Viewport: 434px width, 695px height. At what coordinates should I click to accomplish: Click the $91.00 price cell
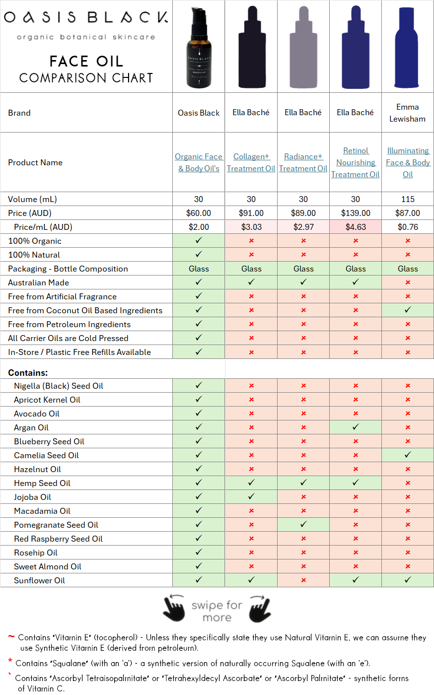[251, 213]
